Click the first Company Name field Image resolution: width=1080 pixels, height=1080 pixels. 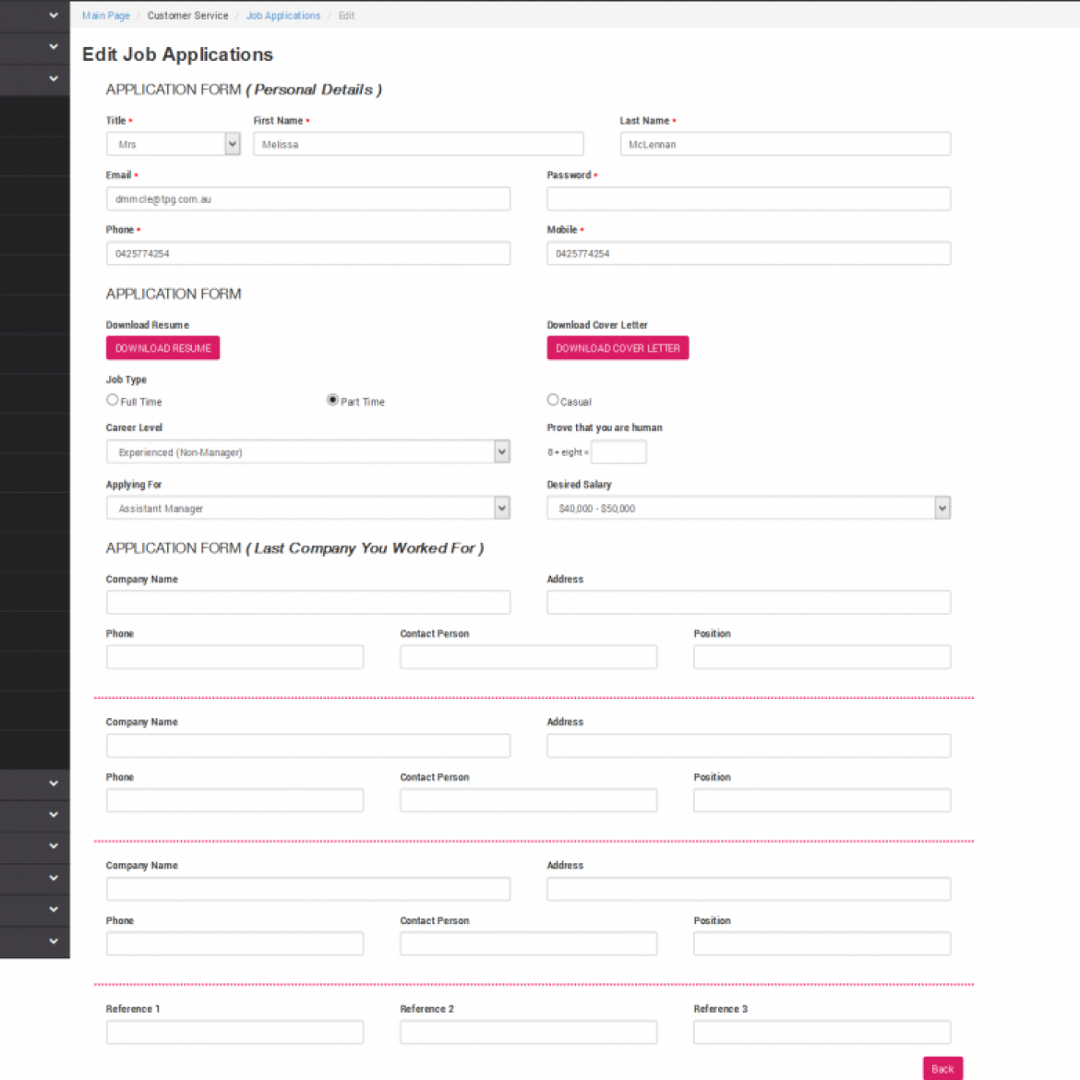pos(308,602)
